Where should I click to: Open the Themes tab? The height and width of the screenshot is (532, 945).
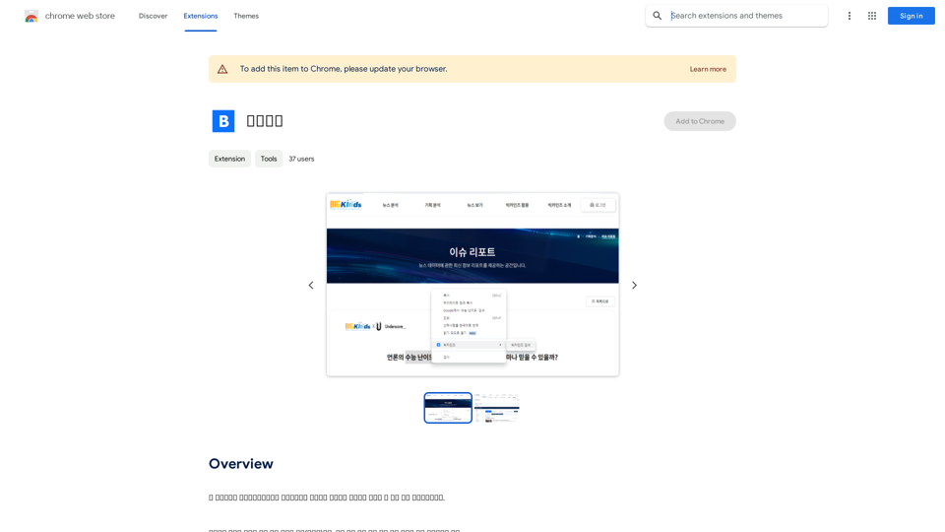tap(246, 16)
